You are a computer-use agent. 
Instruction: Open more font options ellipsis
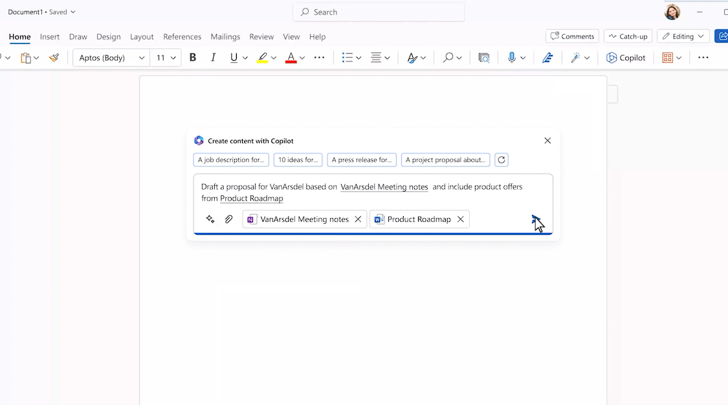click(320, 58)
